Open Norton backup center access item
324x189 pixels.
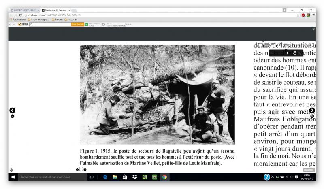tap(114, 24)
